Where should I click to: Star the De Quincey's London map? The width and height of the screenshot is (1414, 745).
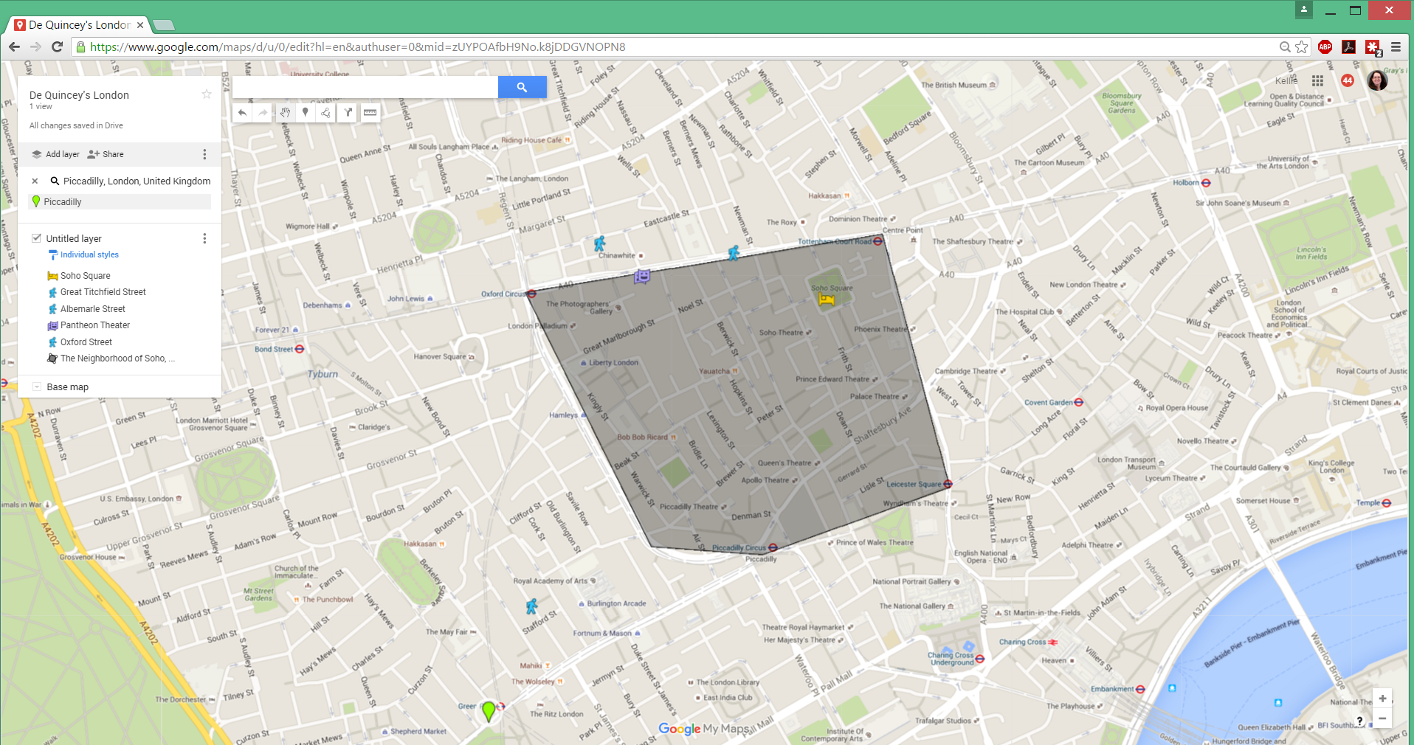(207, 94)
